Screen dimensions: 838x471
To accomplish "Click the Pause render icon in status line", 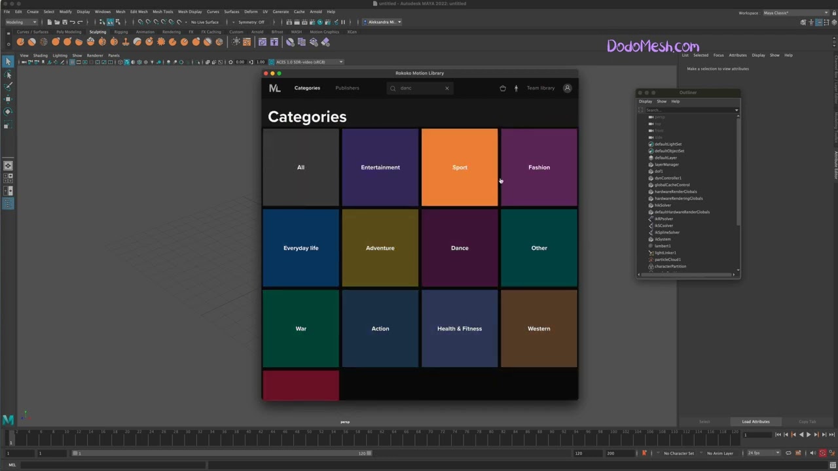I will pos(342,22).
